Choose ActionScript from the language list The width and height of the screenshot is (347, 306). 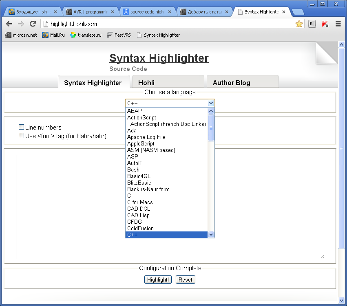click(x=166, y=117)
